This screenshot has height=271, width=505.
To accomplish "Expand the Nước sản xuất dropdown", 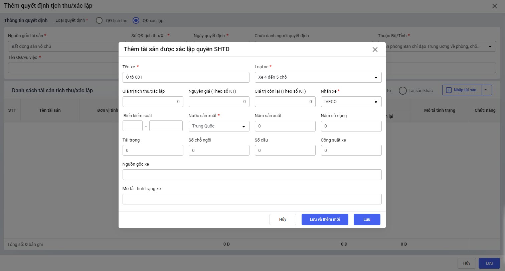I will [x=243, y=126].
